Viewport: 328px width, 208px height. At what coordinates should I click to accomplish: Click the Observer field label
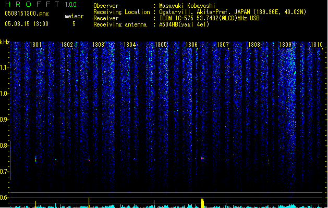(106, 6)
